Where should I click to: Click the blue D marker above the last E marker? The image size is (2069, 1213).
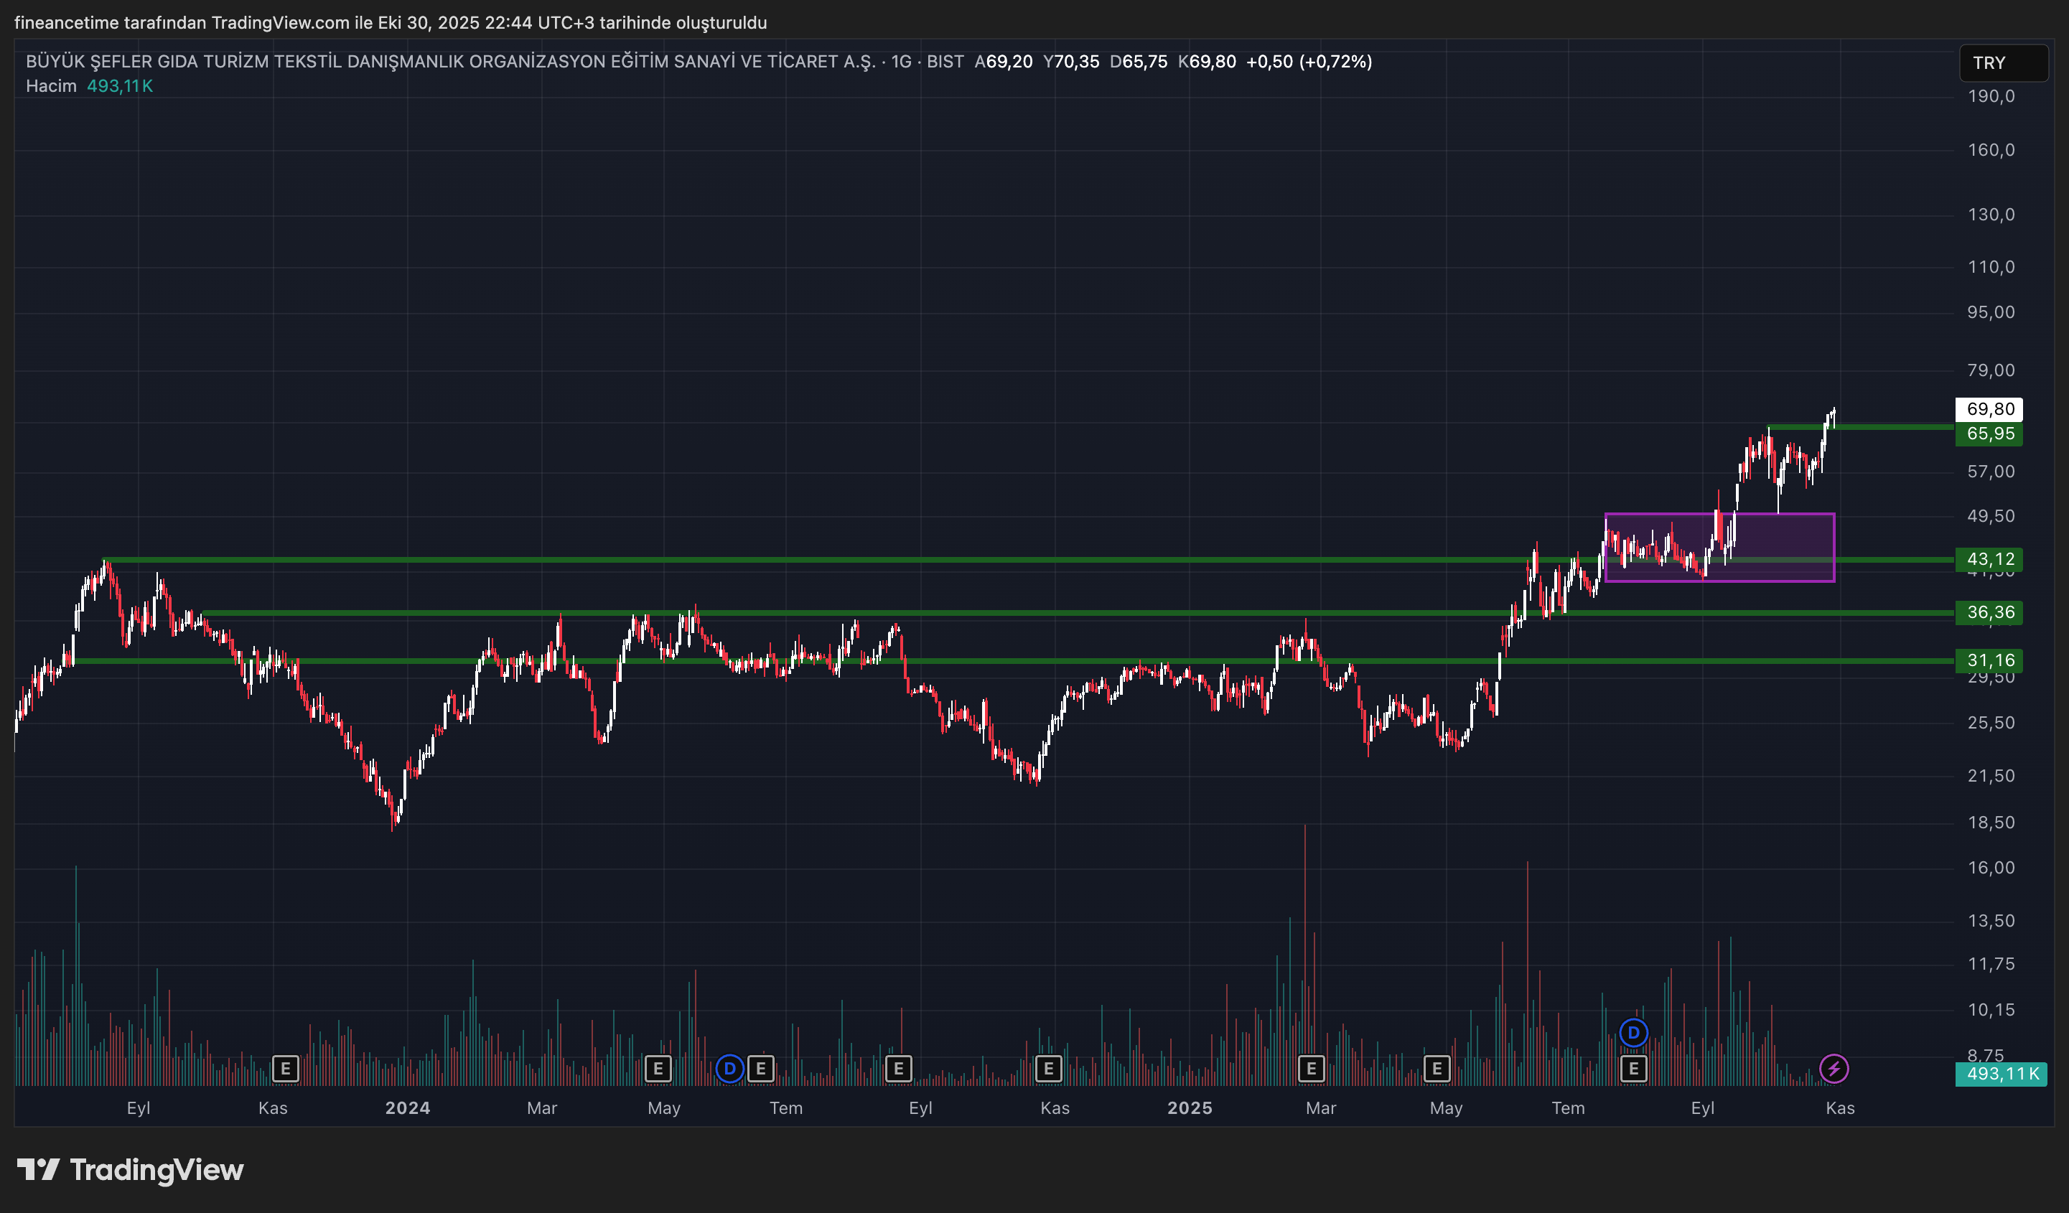[1633, 1032]
